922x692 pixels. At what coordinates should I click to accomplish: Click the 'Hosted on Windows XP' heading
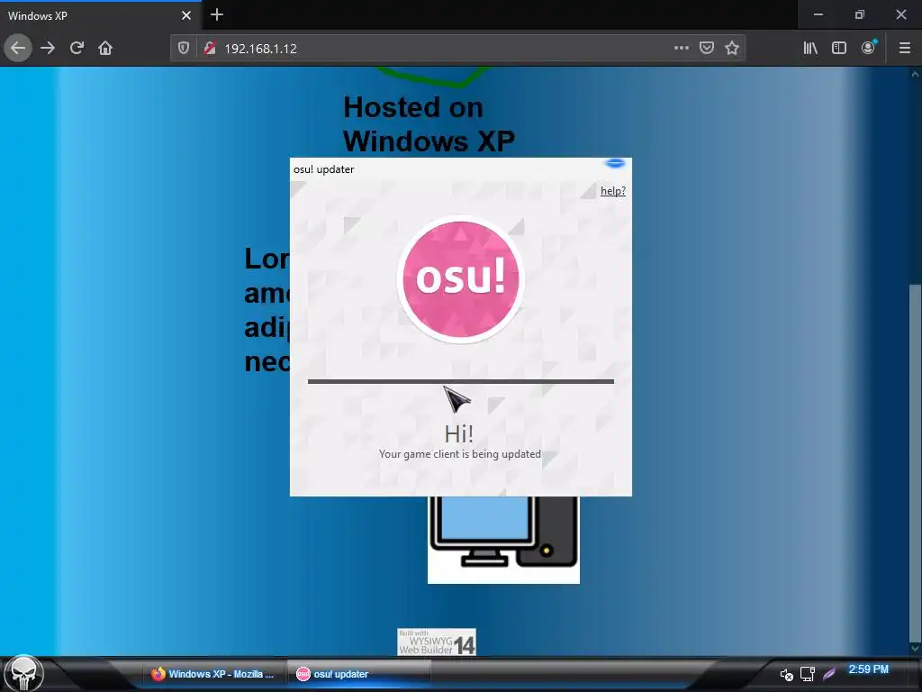tap(429, 124)
